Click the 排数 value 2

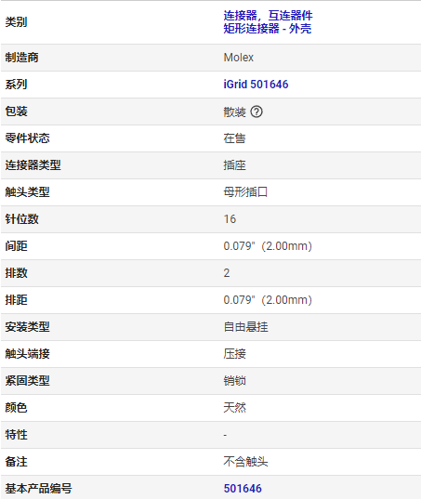[226, 273]
